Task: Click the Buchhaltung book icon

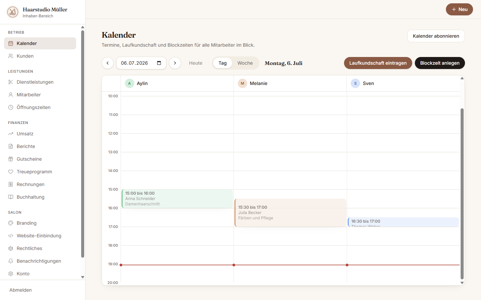Action: [x=11, y=197]
